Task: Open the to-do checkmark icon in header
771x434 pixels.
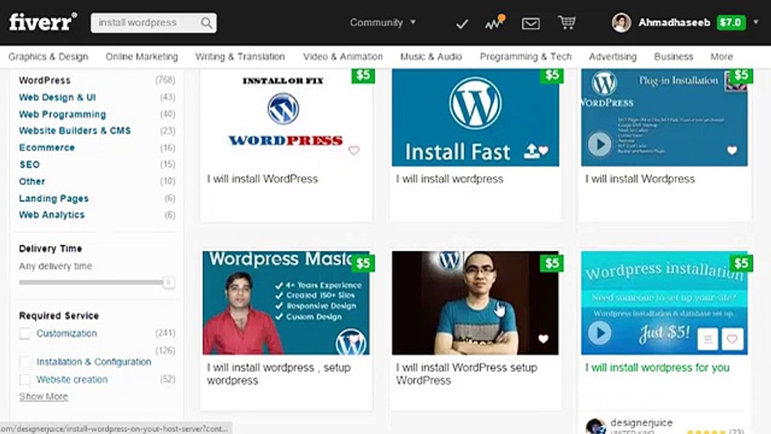Action: coord(462,24)
